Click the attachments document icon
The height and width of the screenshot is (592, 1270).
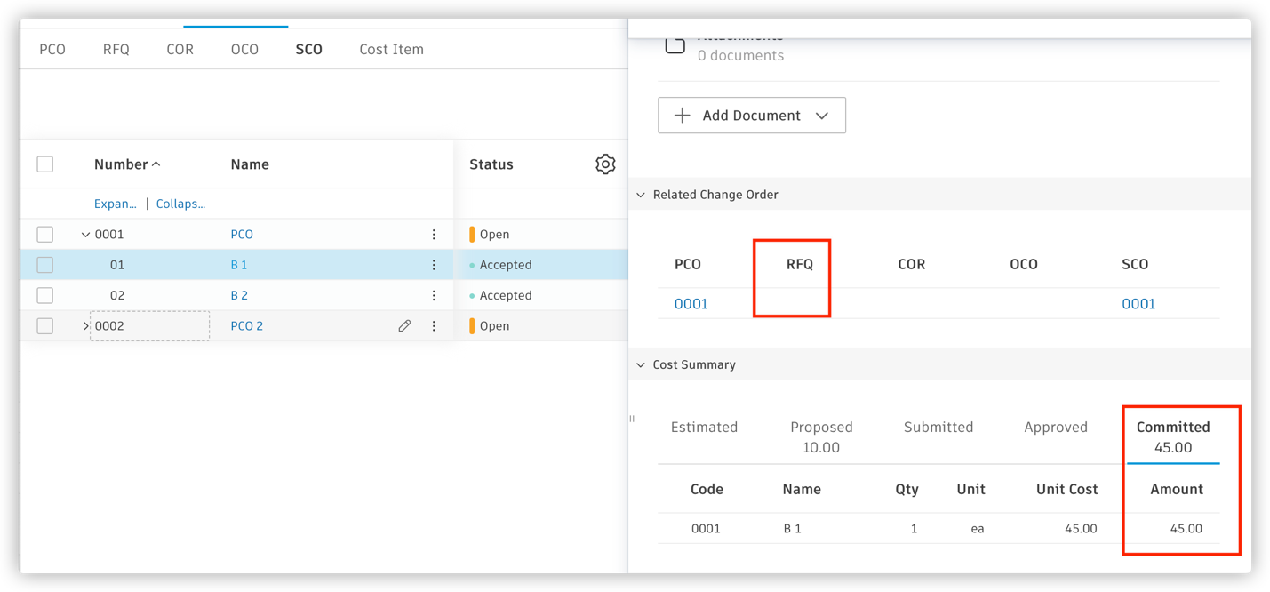(x=675, y=44)
